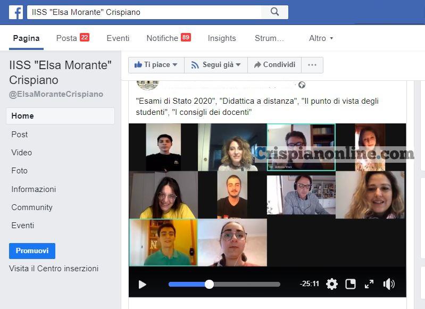Enable picture-in-picture mini player

(x=351, y=284)
